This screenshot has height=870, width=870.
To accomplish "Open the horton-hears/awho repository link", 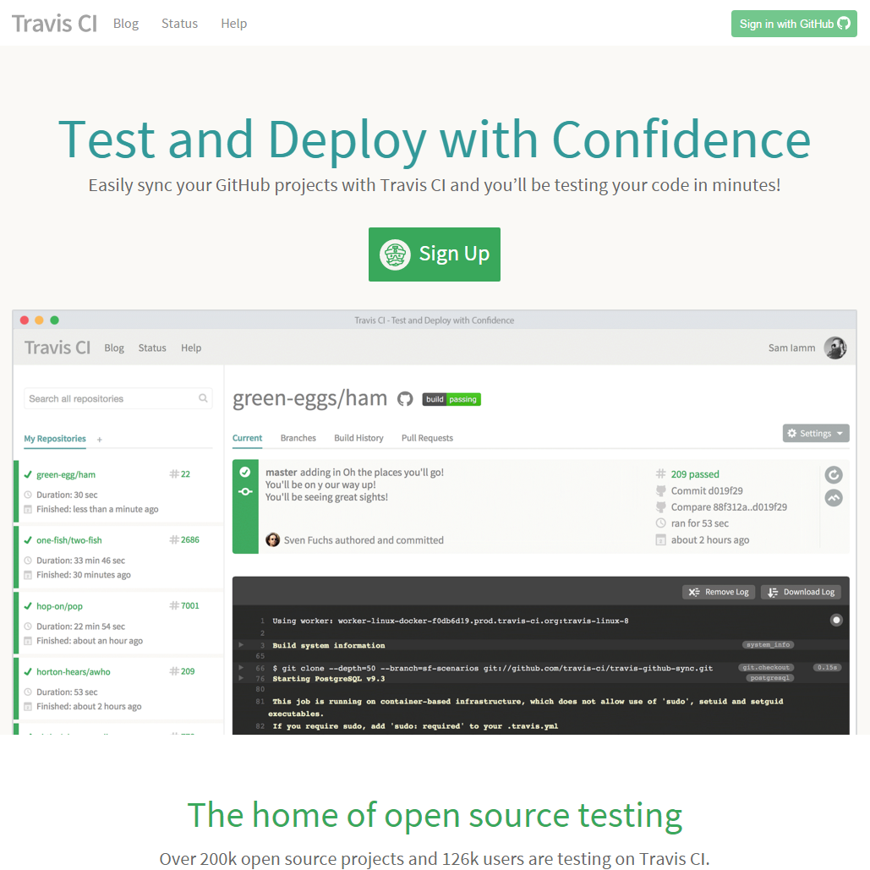I will click(74, 671).
